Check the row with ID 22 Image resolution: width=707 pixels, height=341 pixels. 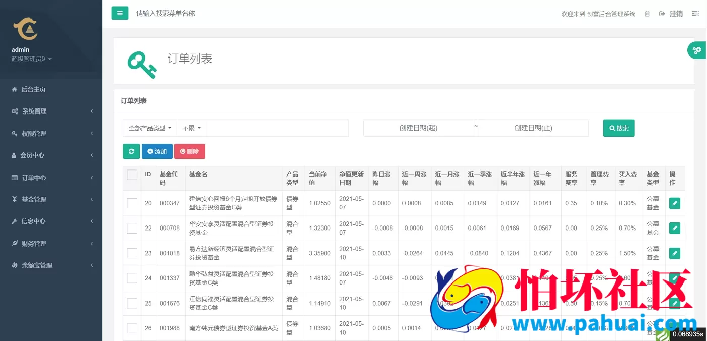click(132, 228)
